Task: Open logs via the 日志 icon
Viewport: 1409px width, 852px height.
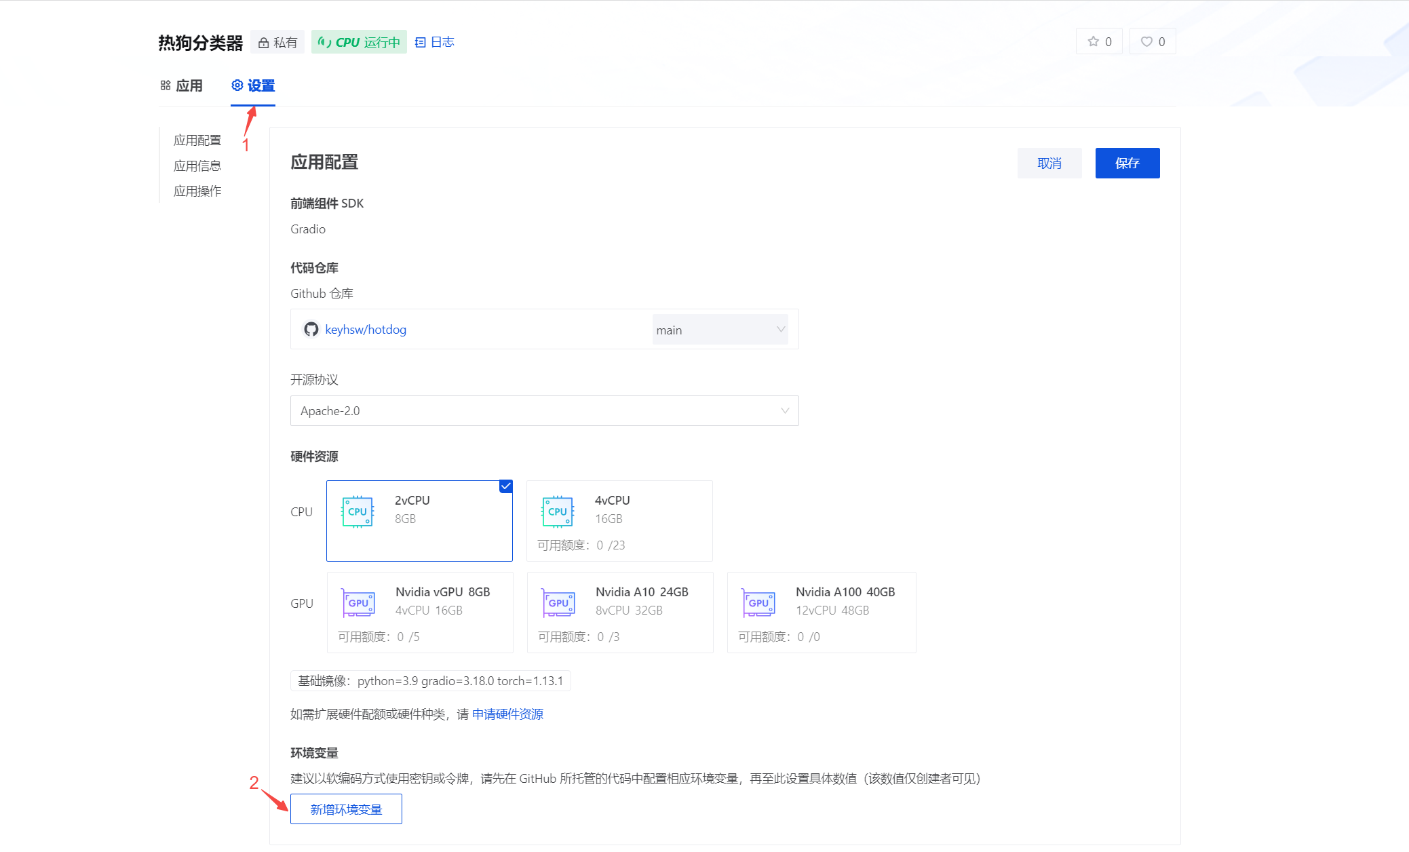Action: [x=421, y=41]
